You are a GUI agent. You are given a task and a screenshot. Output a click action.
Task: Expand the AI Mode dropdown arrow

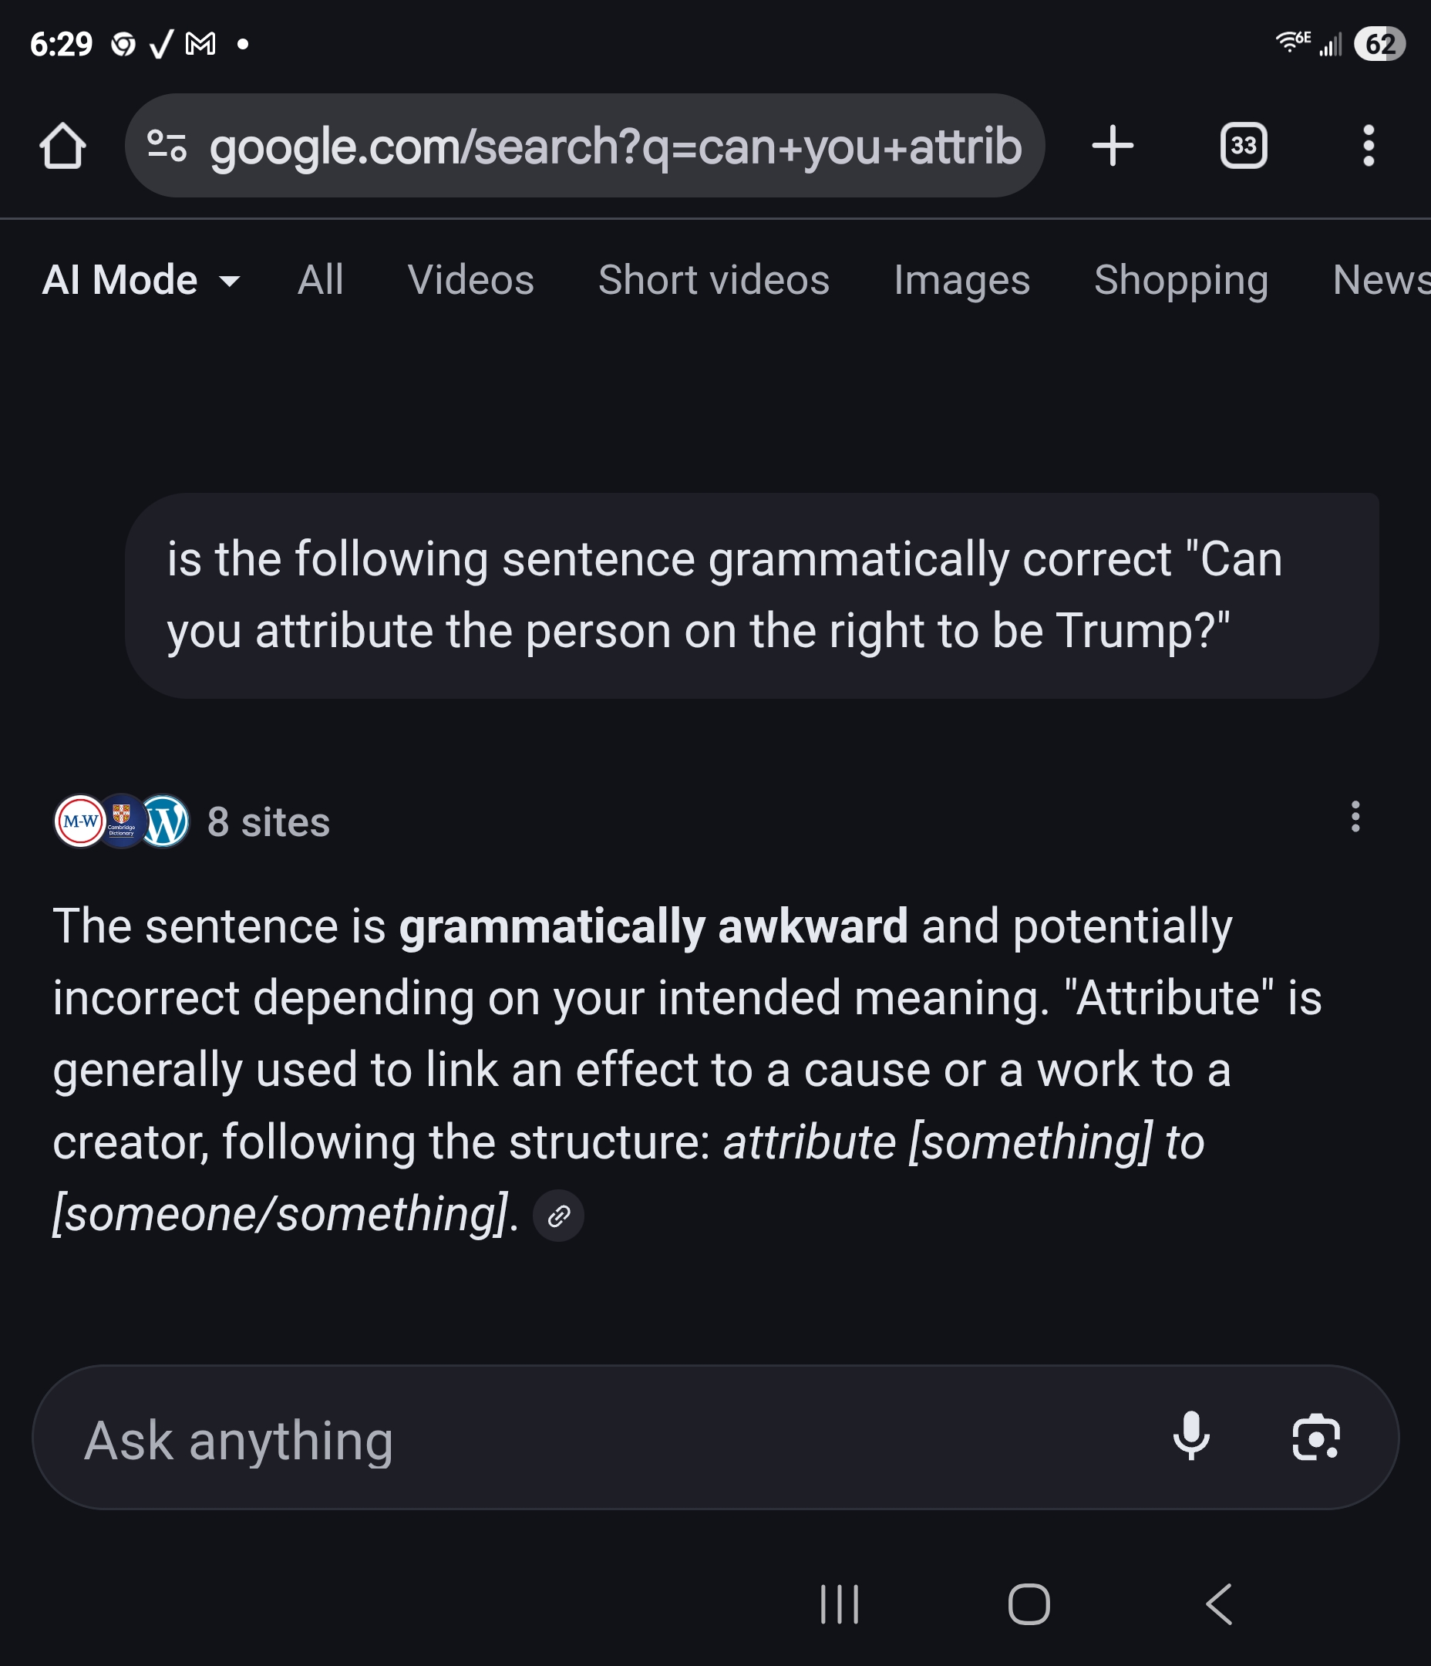coord(229,282)
